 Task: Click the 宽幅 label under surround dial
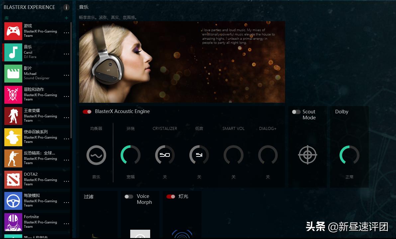[x=131, y=177]
